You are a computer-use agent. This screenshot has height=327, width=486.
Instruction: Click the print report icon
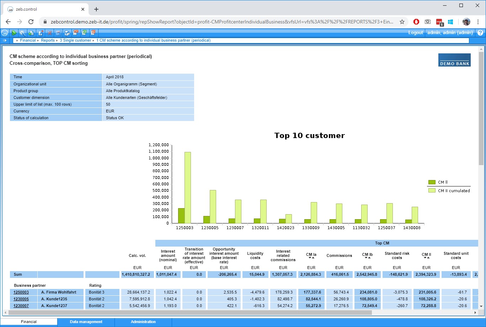point(67,33)
